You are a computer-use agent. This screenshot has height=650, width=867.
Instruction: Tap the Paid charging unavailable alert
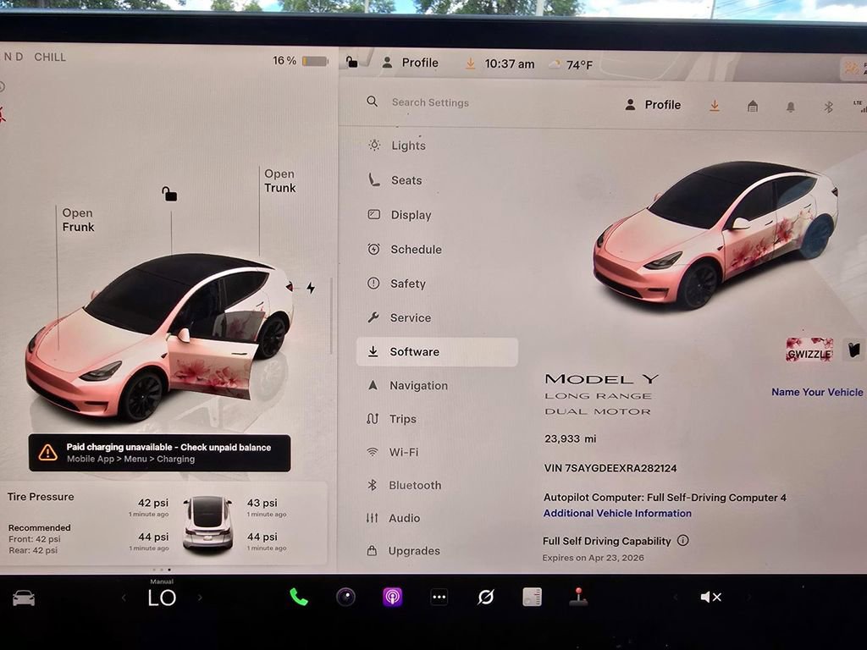point(160,453)
